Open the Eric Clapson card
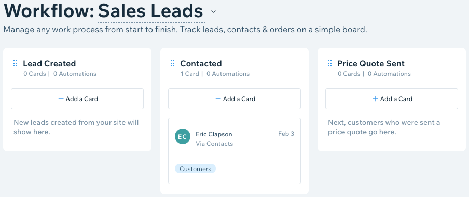 click(x=234, y=151)
